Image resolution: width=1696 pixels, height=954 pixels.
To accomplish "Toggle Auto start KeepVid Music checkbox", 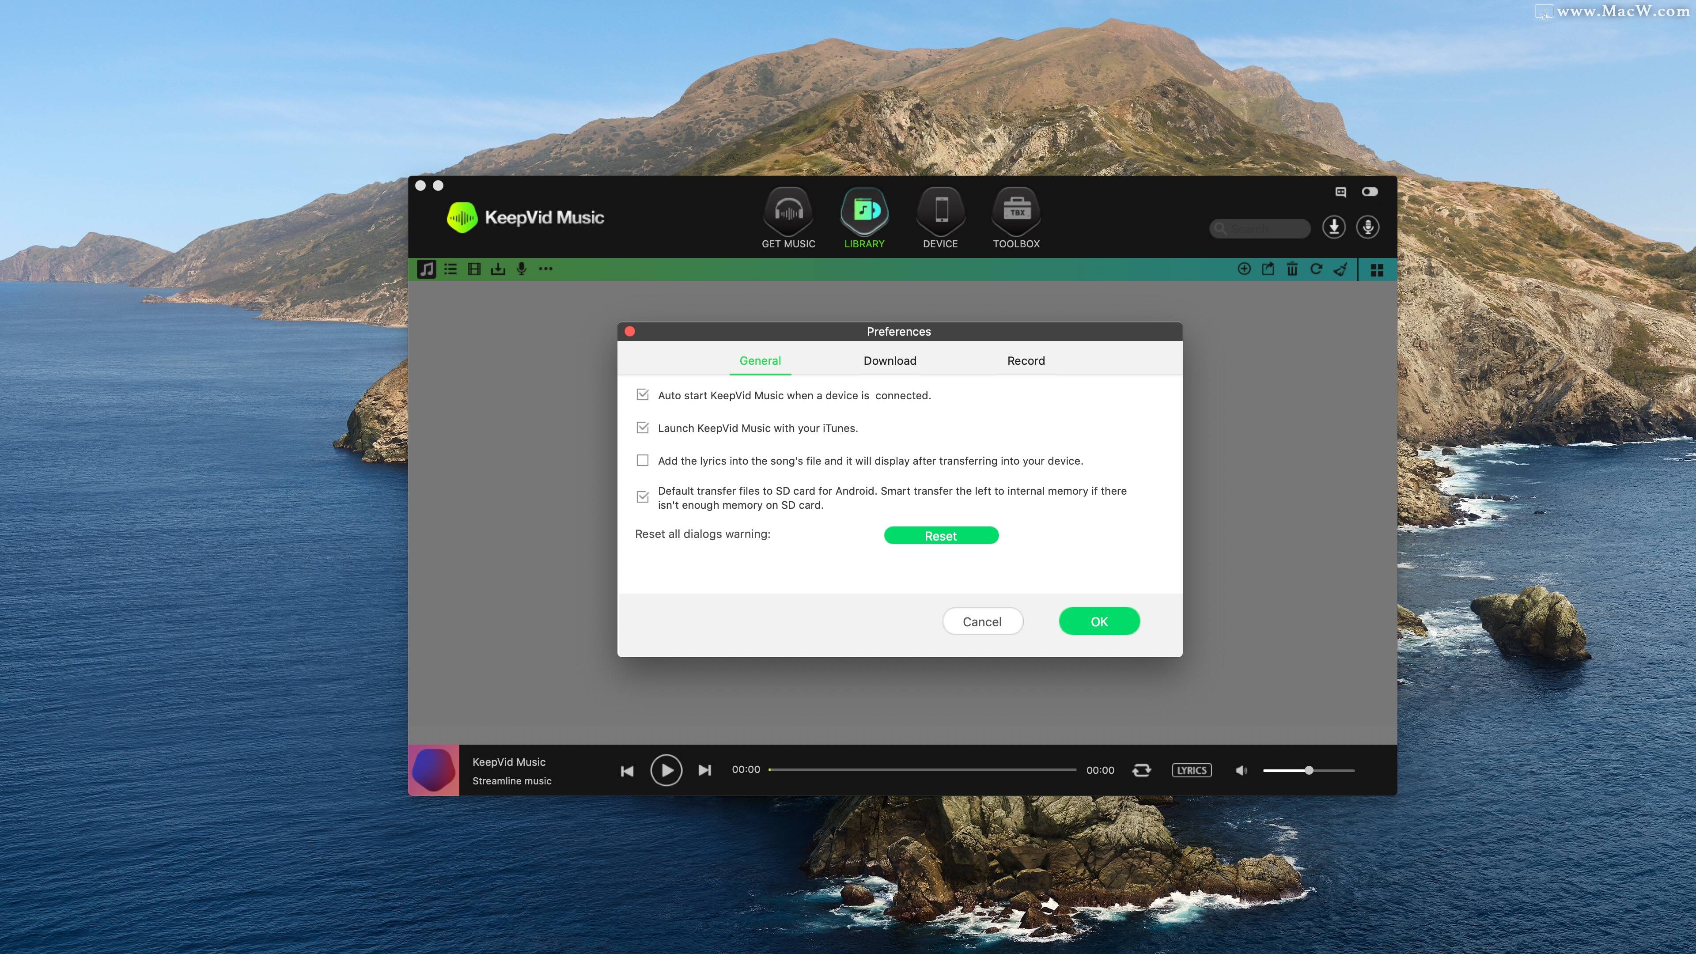I will pos(641,395).
